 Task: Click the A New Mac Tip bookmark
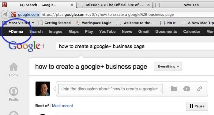pos(198,23)
